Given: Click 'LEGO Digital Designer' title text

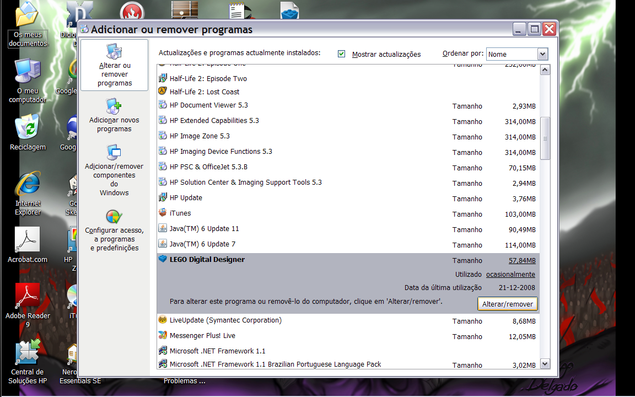Looking at the screenshot, I should pos(207,259).
